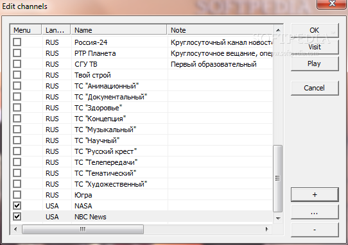Select the ТС "Художественный" channel name
The image size is (348, 245).
click(x=110, y=184)
